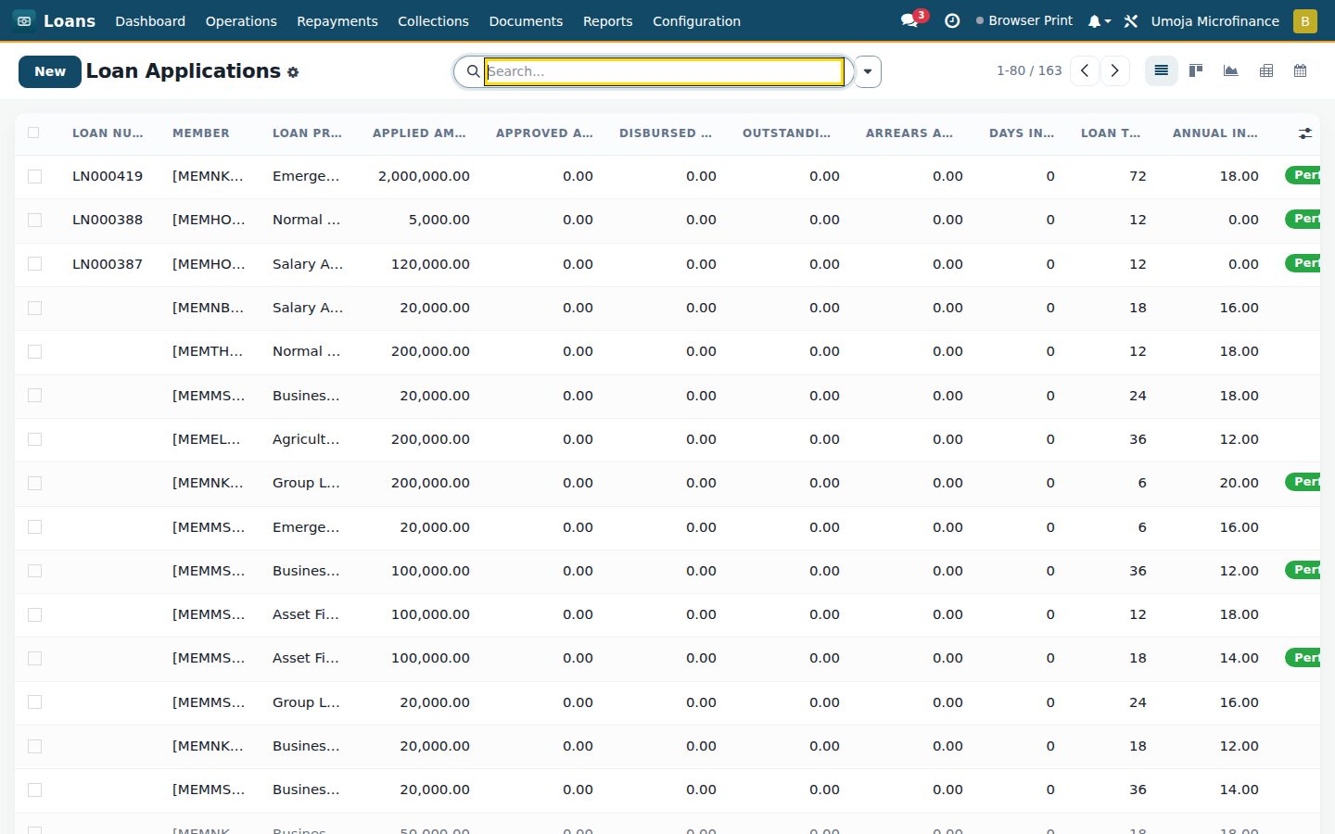This screenshot has width=1335, height=834.
Task: Open the Loans app home icon
Action: tap(24, 20)
